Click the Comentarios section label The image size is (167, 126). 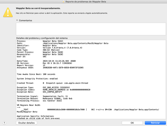[26, 20]
